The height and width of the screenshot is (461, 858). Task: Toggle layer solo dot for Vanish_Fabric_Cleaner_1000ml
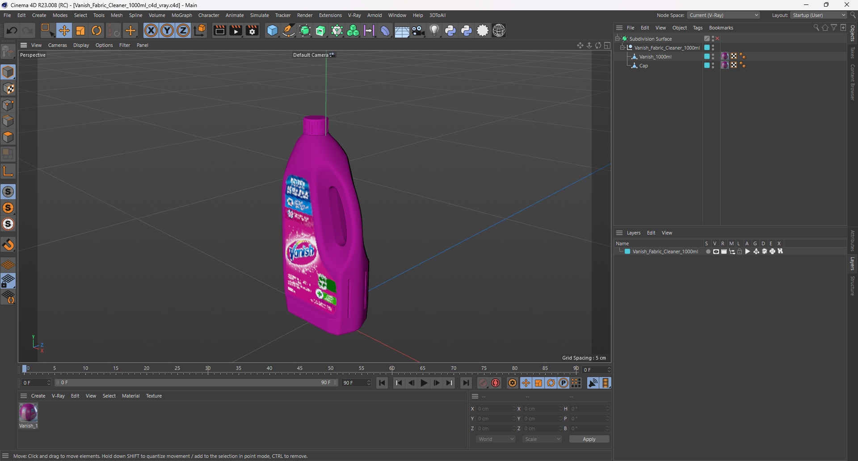(708, 251)
